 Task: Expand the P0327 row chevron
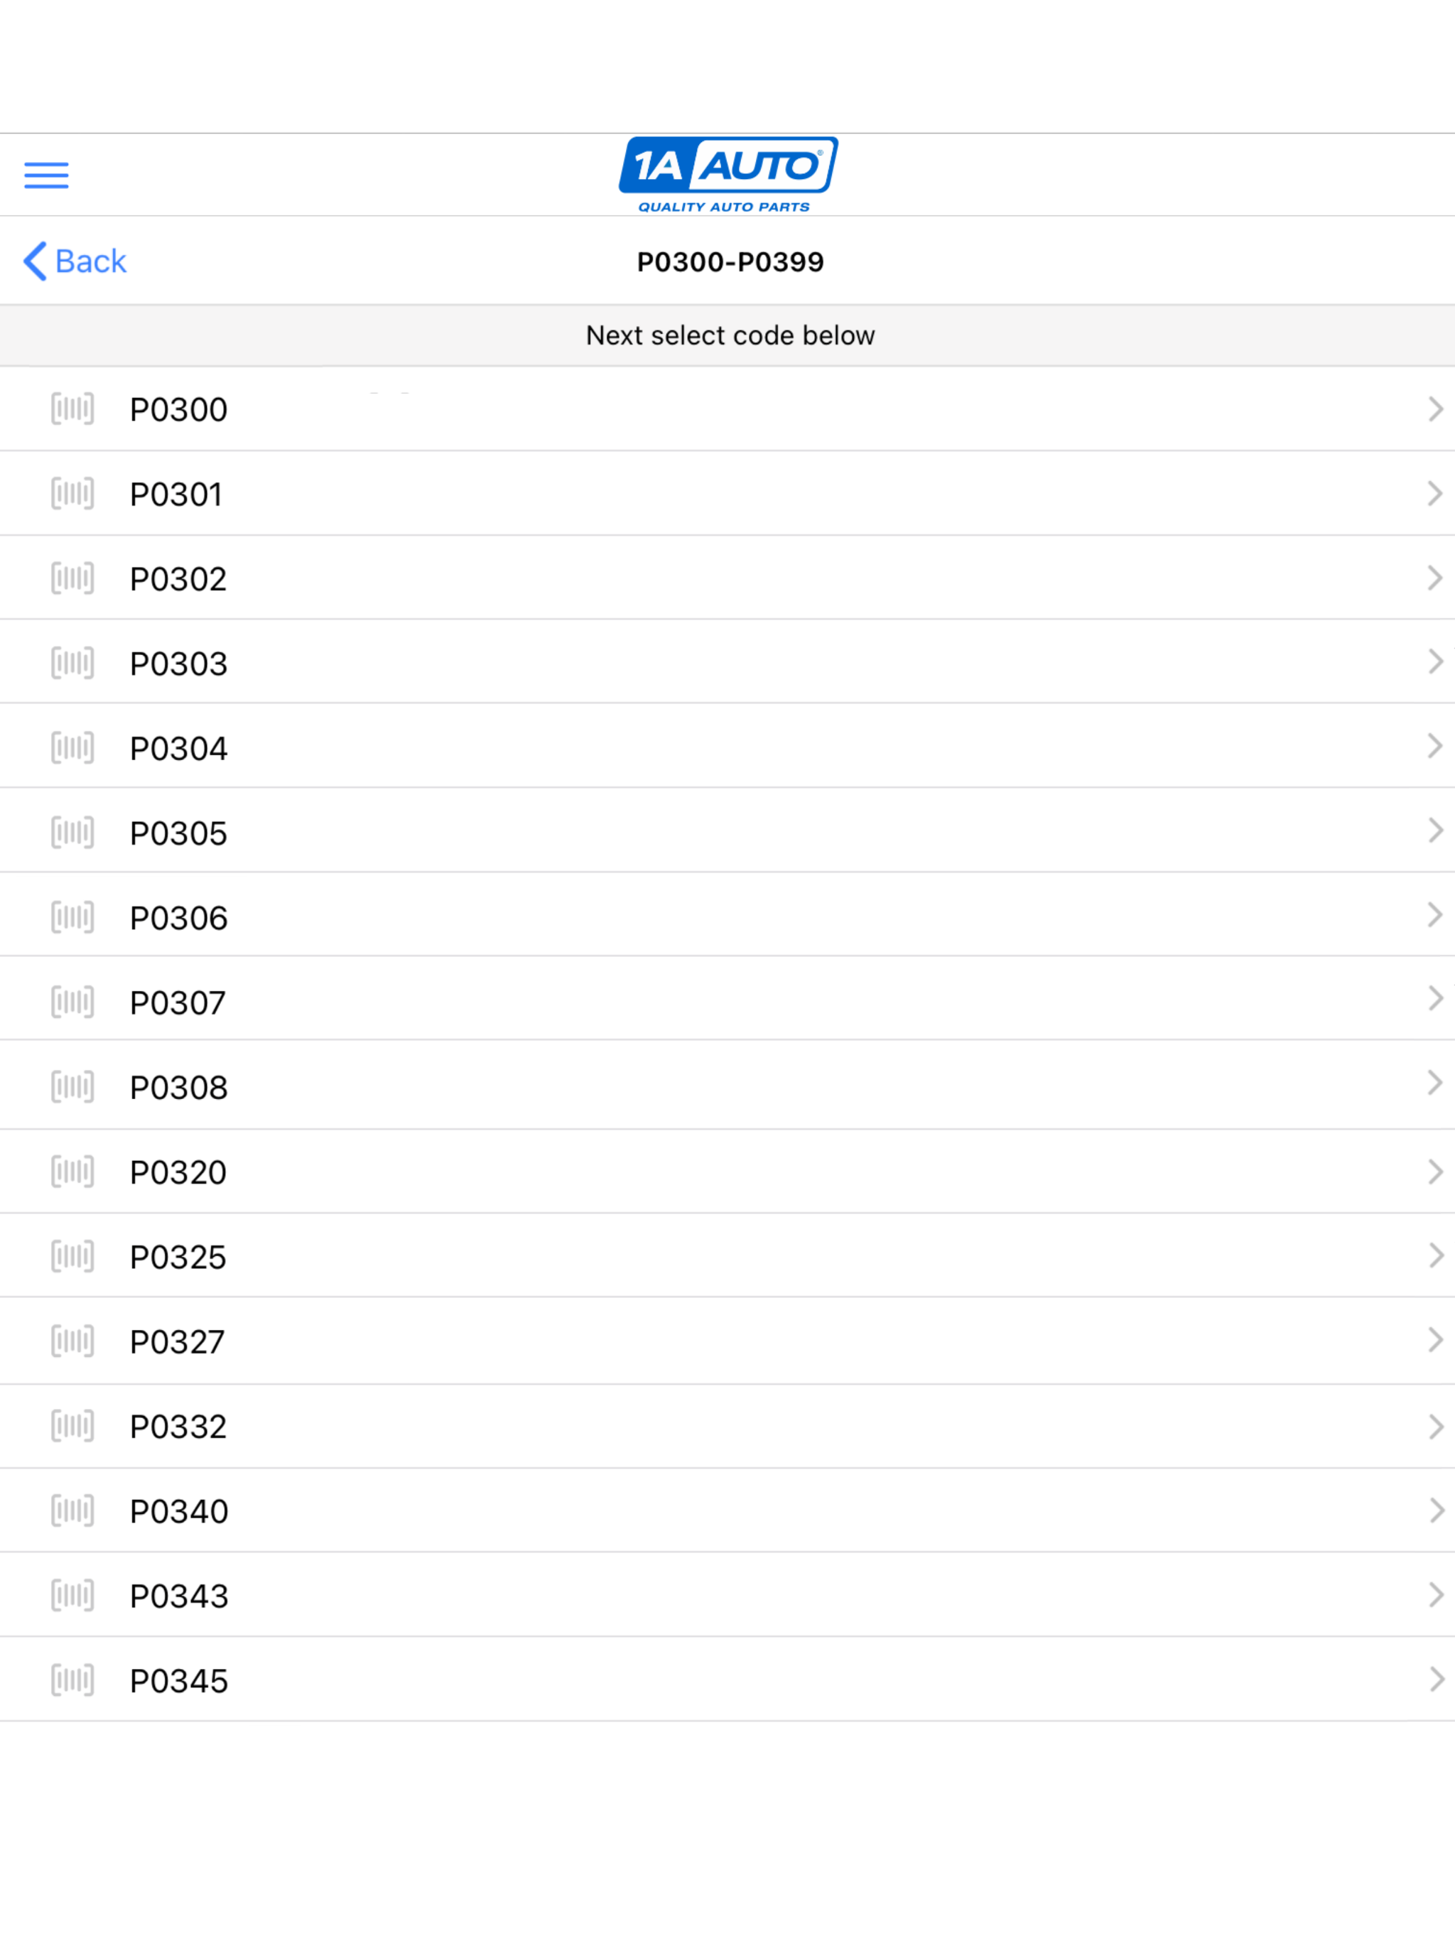tap(1435, 1340)
